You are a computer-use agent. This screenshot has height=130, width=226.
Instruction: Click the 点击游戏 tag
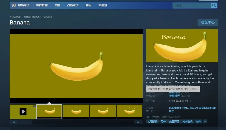[187, 121]
